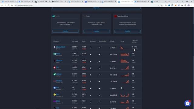Click the Чистый доход column header

(x=135, y=41)
